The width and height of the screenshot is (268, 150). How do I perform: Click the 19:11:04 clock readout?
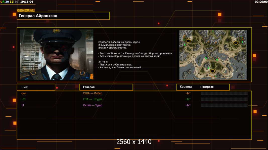coord(27,2)
